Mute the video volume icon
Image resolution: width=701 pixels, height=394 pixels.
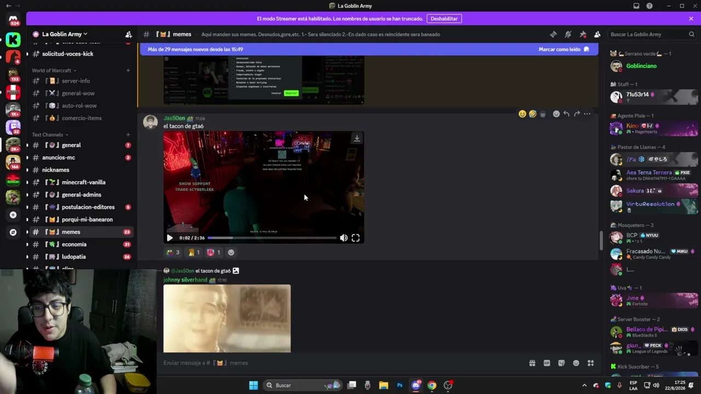click(x=343, y=237)
